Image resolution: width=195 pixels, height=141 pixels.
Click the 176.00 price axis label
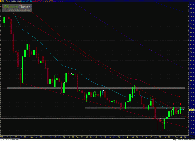pos(192,17)
